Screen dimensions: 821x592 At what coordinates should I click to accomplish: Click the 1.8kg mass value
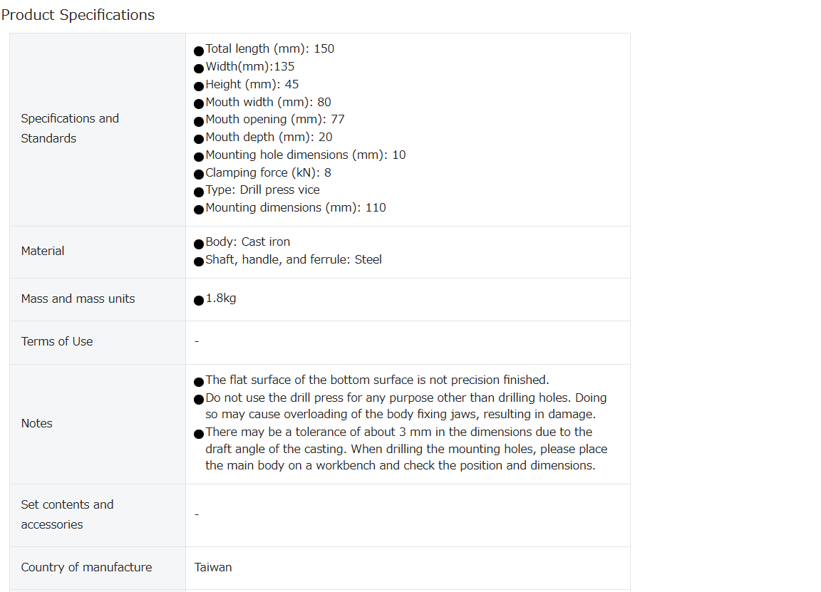(x=220, y=298)
